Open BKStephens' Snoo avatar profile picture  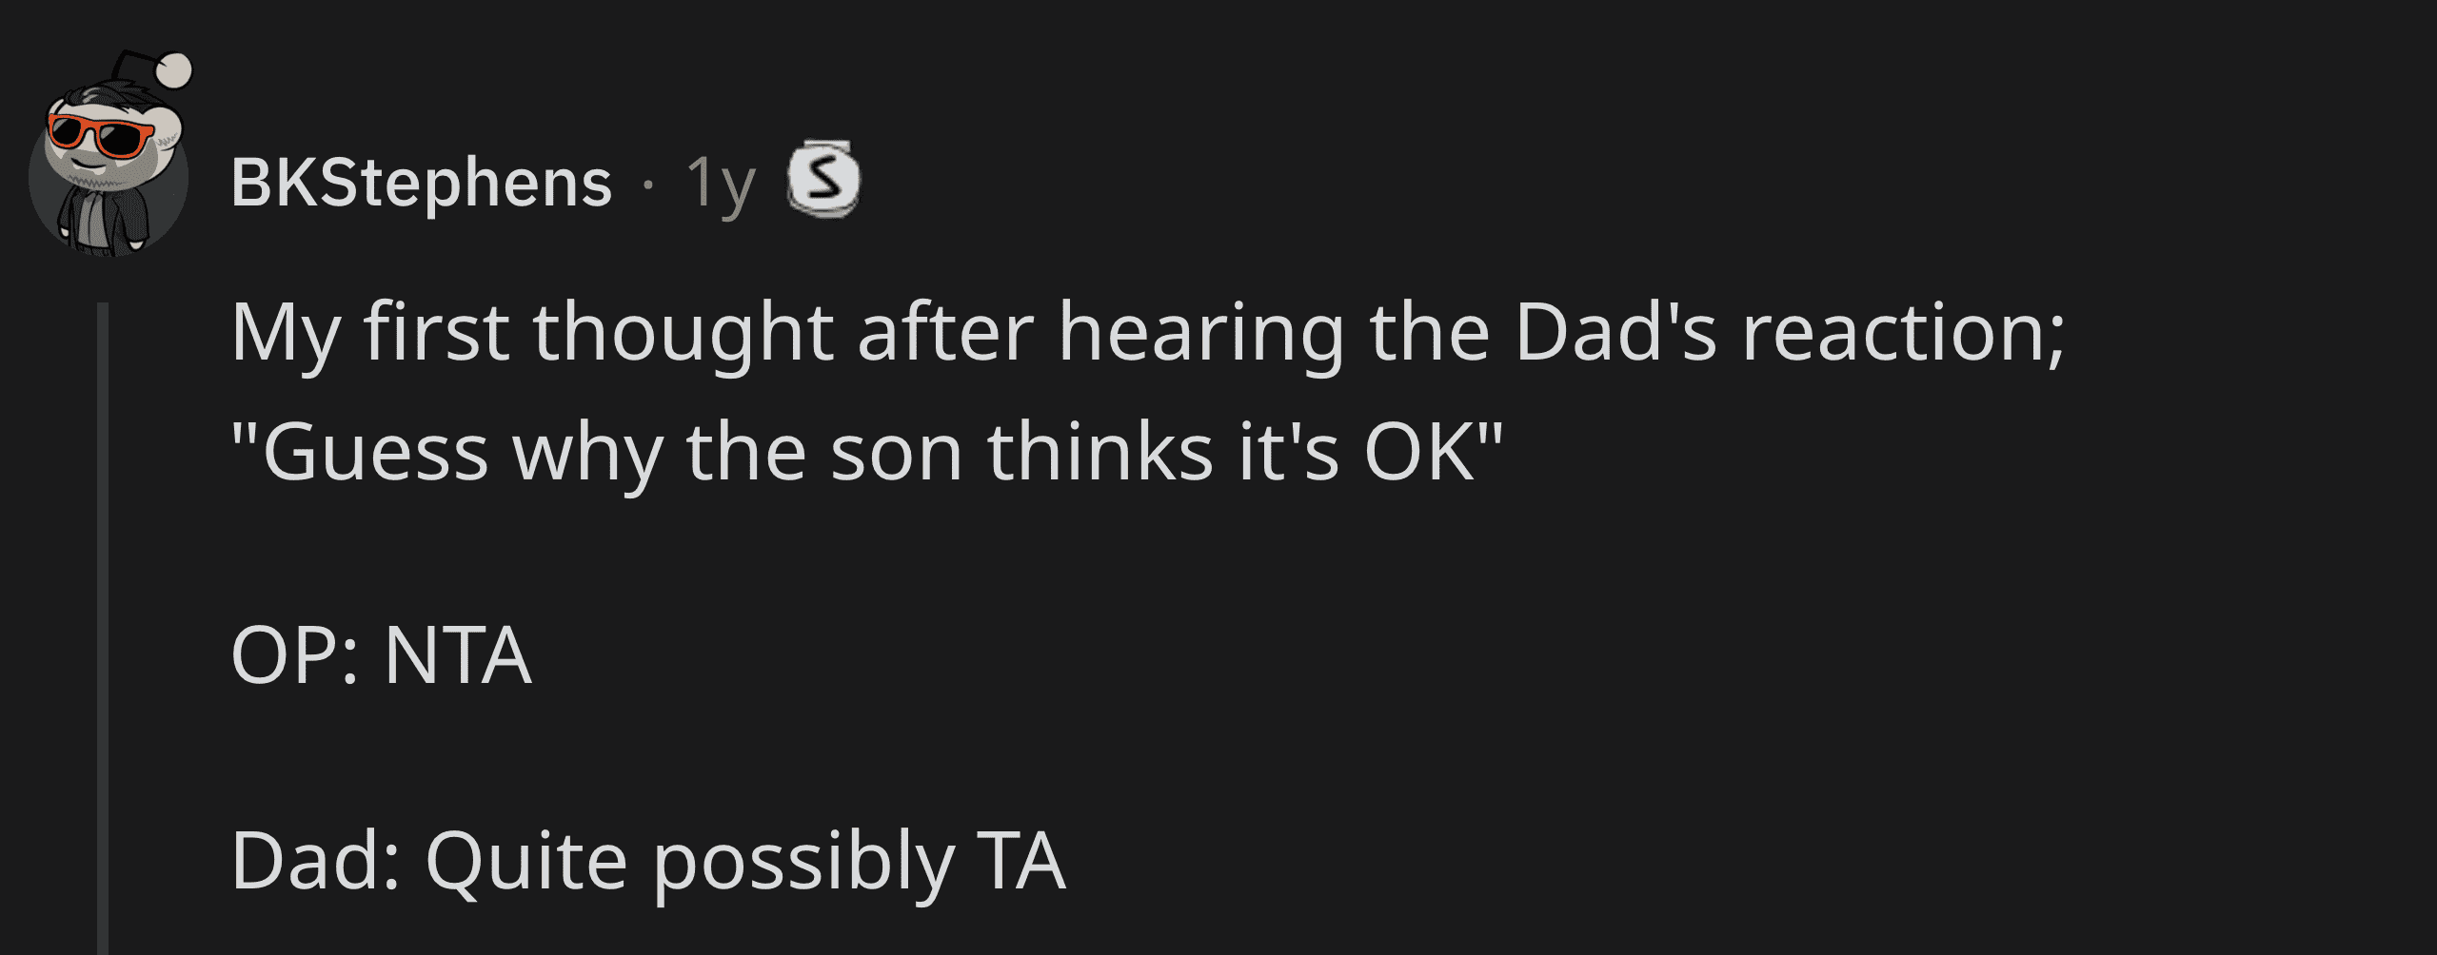click(x=109, y=157)
